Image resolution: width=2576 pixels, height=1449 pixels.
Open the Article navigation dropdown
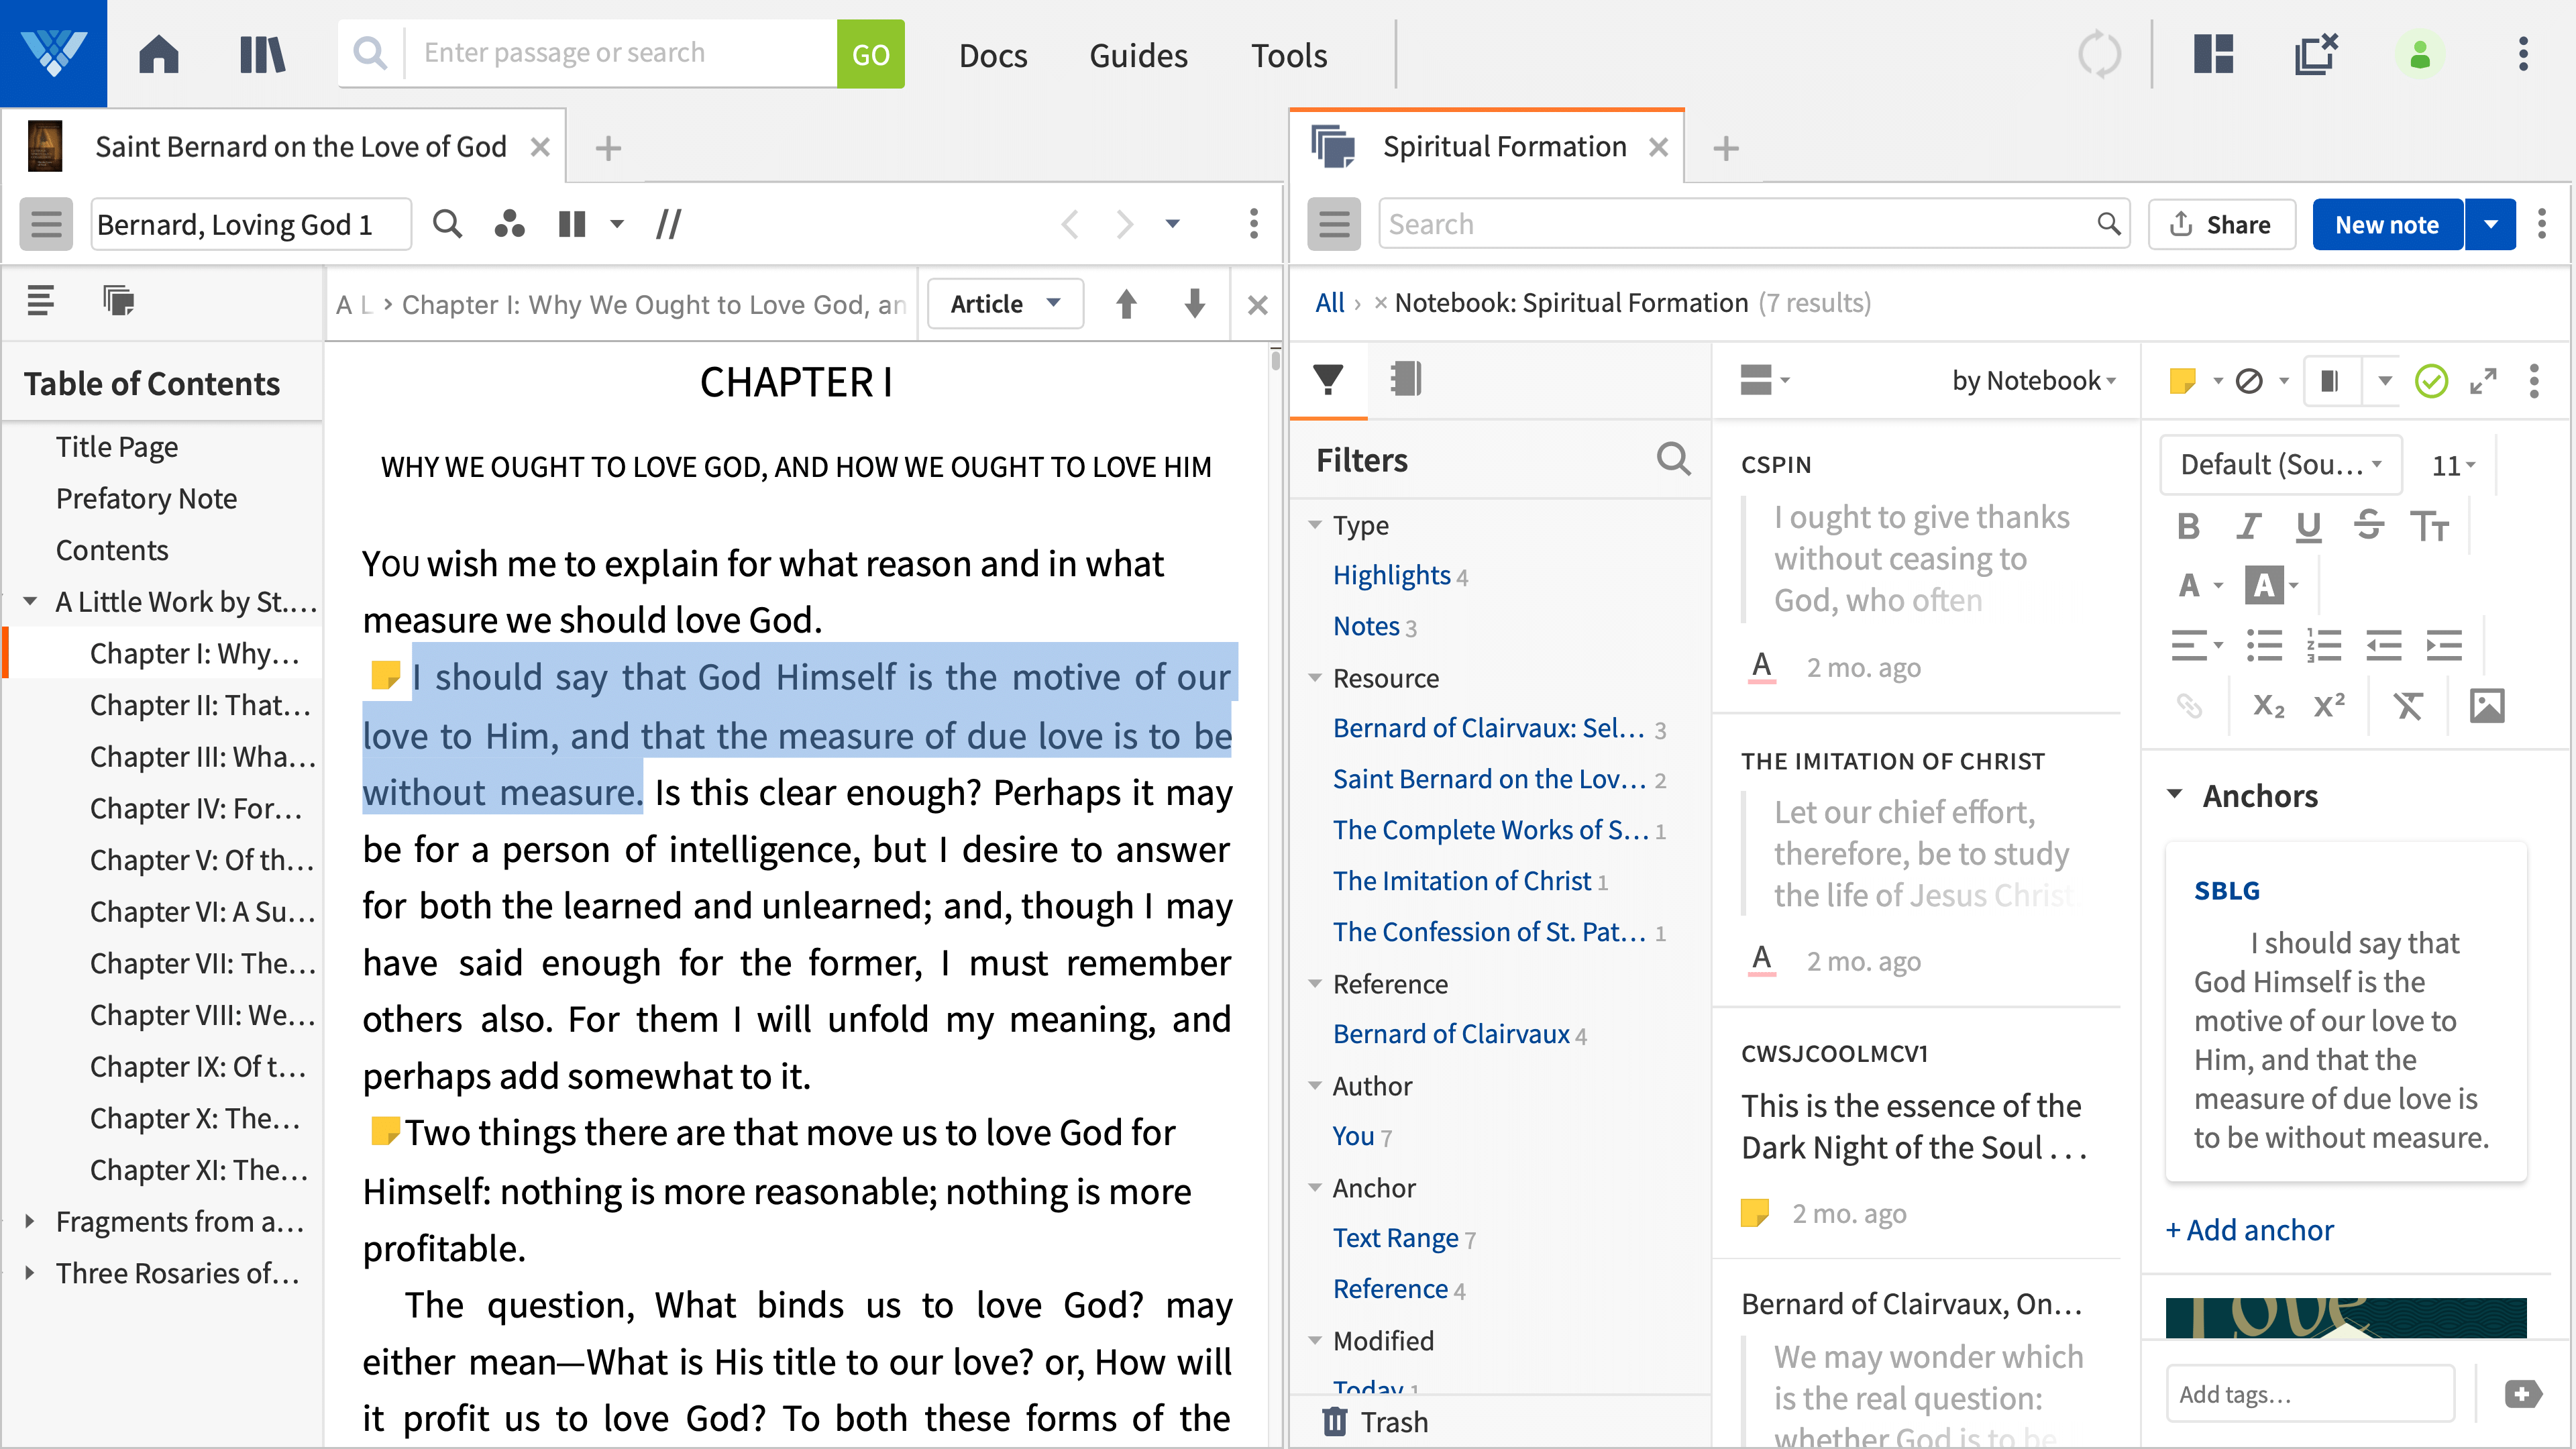tap(1005, 304)
